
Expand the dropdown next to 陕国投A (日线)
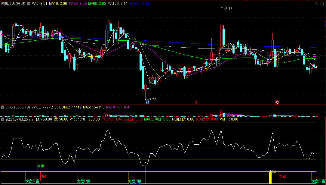tap(29, 4)
